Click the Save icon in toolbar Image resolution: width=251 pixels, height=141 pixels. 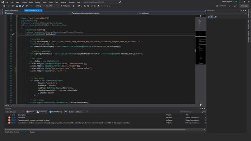point(20,6)
